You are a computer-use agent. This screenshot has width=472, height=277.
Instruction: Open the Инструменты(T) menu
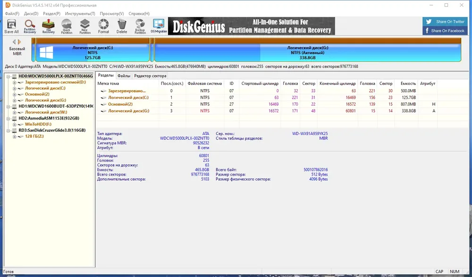(x=80, y=14)
